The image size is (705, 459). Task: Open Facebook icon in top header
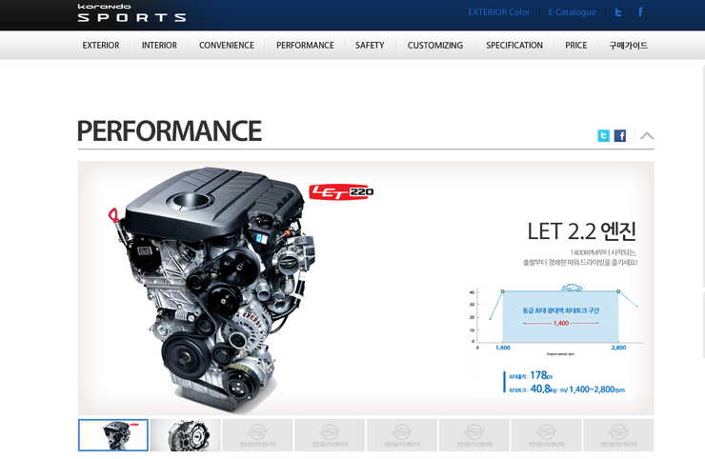point(641,12)
